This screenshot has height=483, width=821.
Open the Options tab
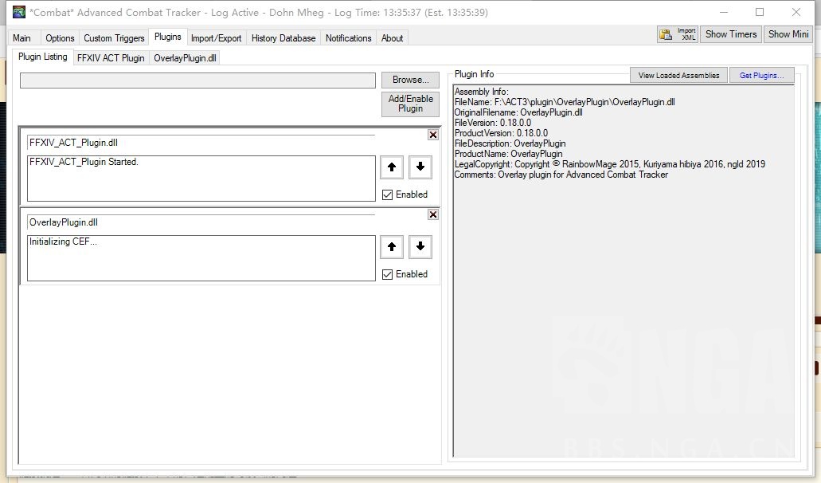coord(60,38)
